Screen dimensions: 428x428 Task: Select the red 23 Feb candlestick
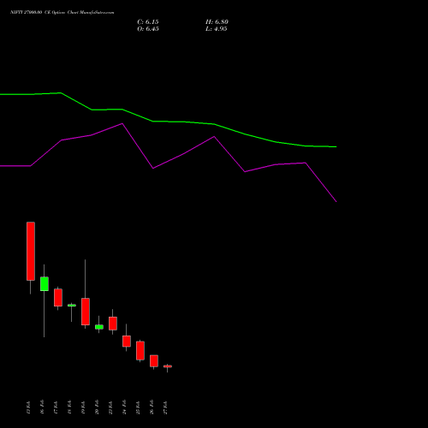[x=113, y=324]
